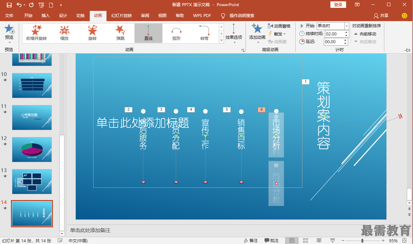Select slide 10 thumbnail

(x=32, y=85)
